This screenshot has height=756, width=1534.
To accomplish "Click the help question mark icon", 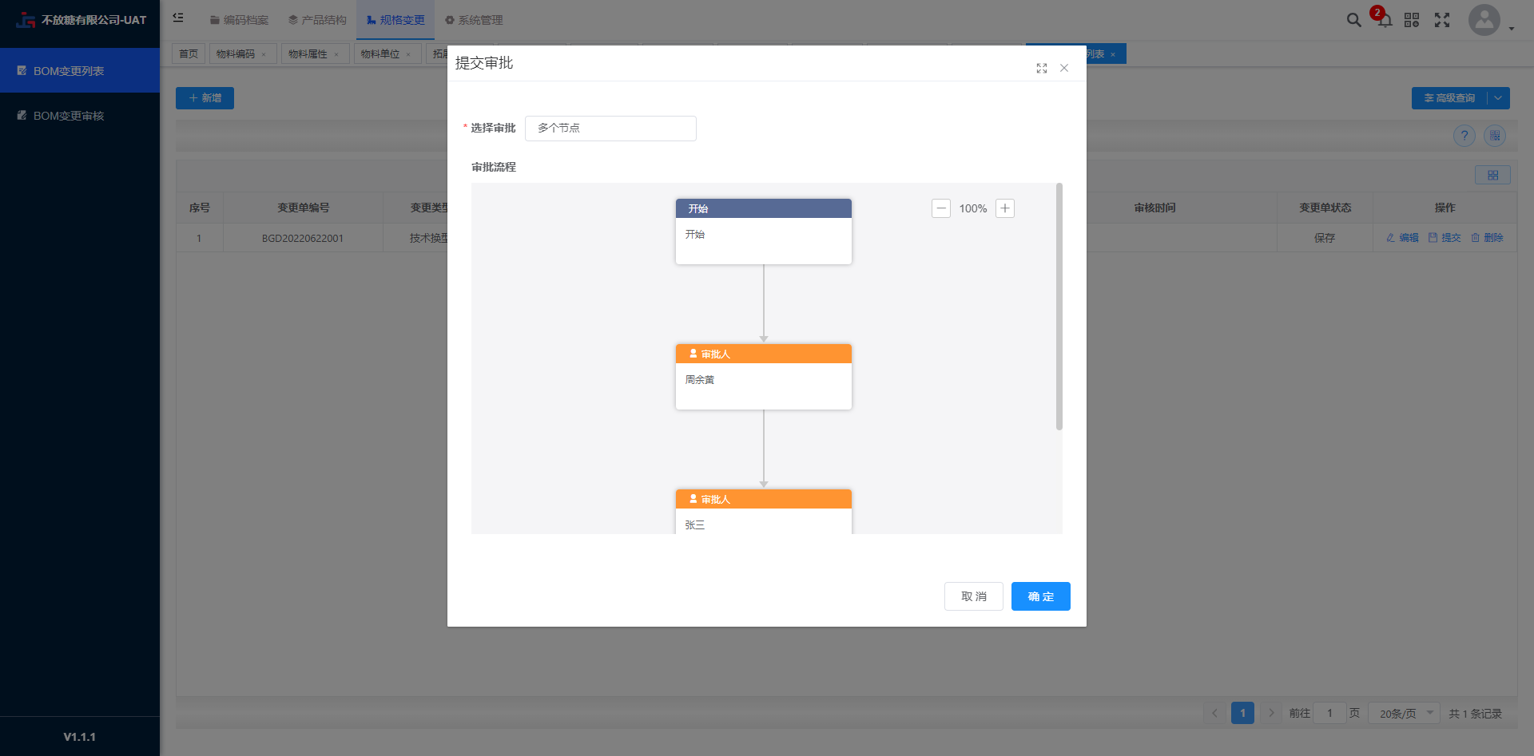I will click(1464, 136).
